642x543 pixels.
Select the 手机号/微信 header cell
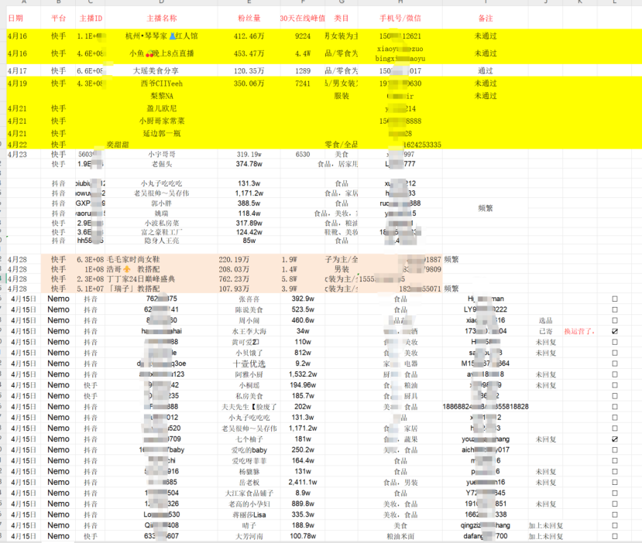(400, 18)
